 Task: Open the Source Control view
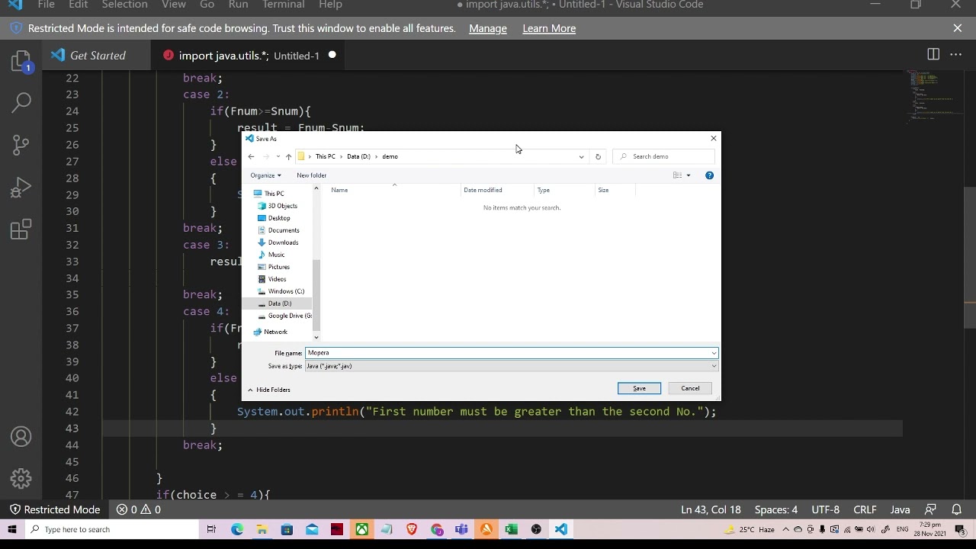pos(21,144)
